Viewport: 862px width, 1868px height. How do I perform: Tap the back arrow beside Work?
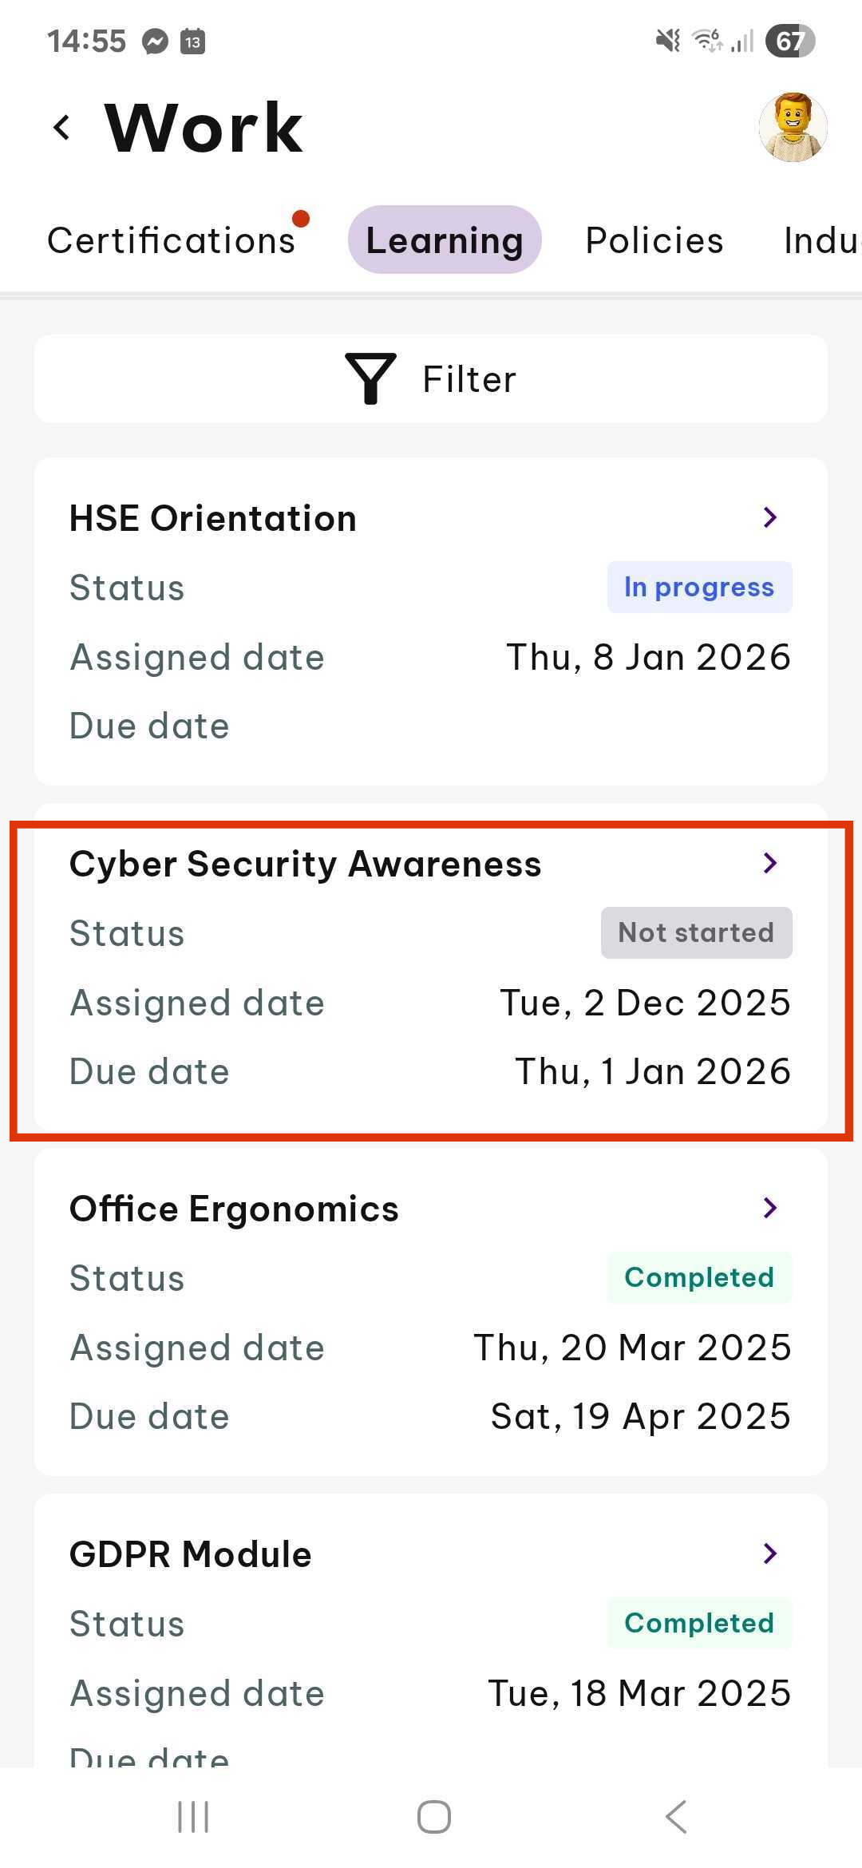(x=61, y=128)
